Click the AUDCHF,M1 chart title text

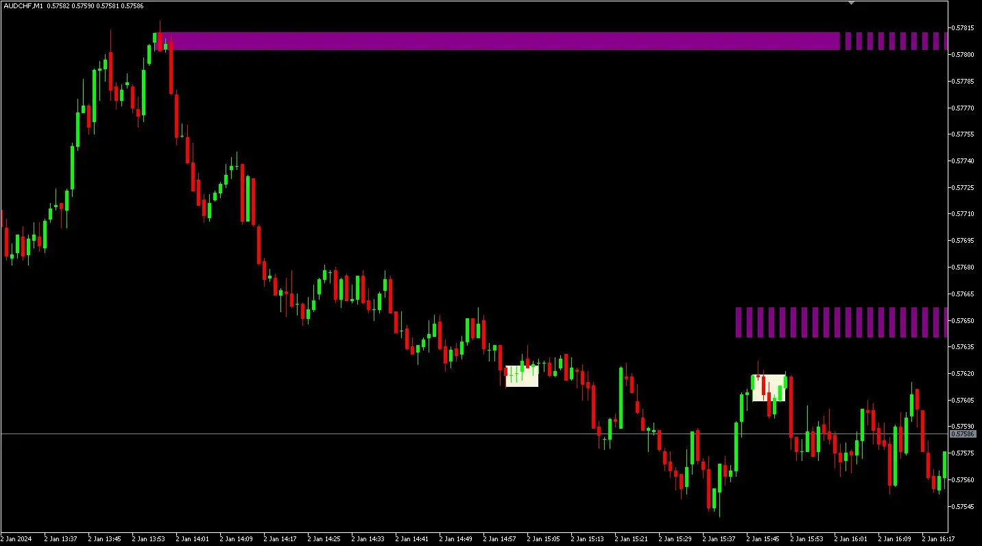click(x=23, y=5)
